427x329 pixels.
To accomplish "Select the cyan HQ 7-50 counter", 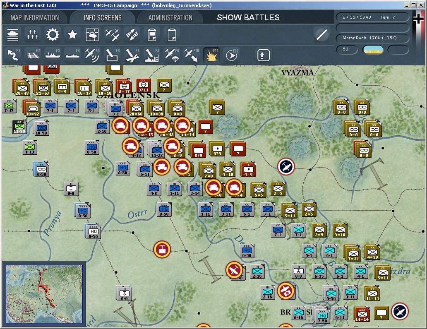I will [322, 316].
